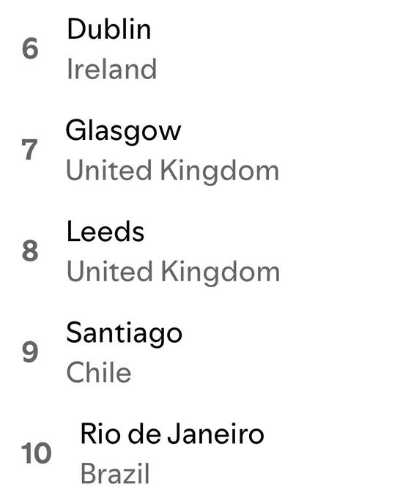Select the rank number 8
This screenshot has height=498, width=411.
pos(30,250)
